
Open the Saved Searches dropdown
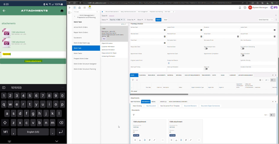[265, 20]
